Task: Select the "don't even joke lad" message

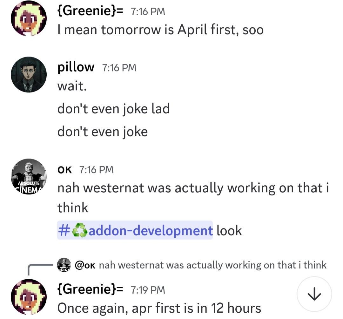Action: tap(113, 109)
